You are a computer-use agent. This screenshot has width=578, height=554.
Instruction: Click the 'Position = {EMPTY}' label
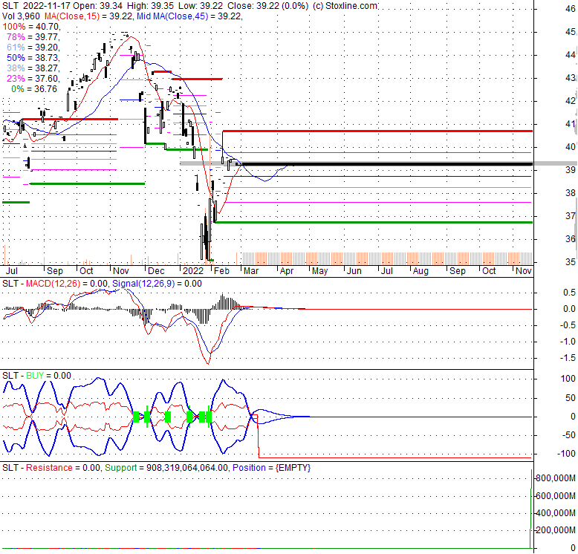[x=272, y=468]
